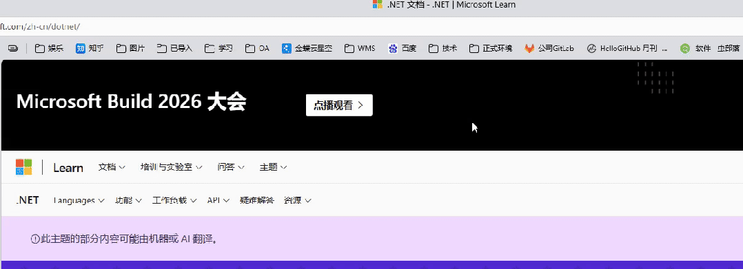Open the 已导入 bookmark folder
The width and height of the screenshot is (743, 269).
pyautogui.click(x=175, y=48)
